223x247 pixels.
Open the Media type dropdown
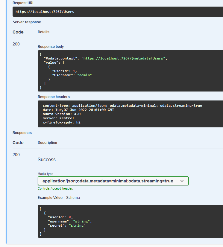click(113, 181)
